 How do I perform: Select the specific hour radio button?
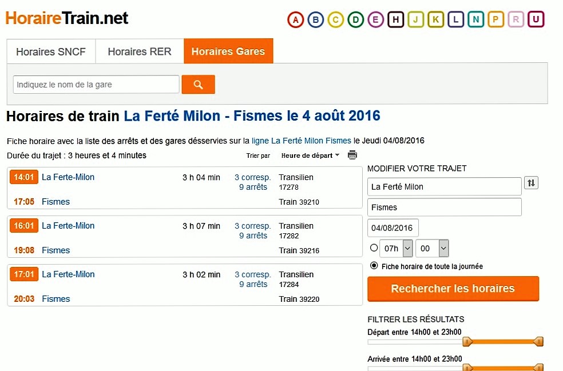point(374,248)
